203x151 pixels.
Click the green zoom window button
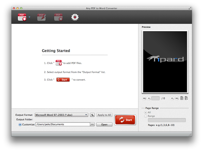tap(21, 8)
